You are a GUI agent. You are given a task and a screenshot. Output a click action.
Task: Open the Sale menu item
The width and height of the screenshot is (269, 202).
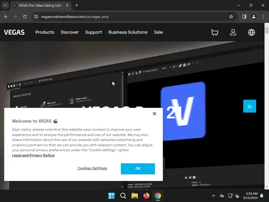coord(158,32)
